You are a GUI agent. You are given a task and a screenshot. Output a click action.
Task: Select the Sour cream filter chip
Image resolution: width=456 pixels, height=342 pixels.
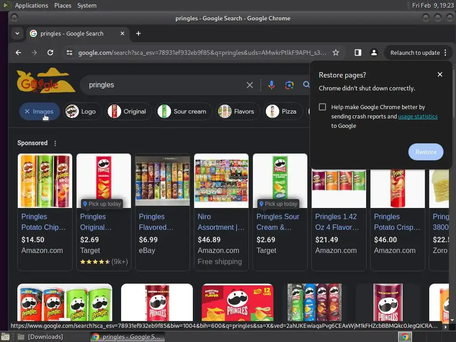[x=183, y=111]
